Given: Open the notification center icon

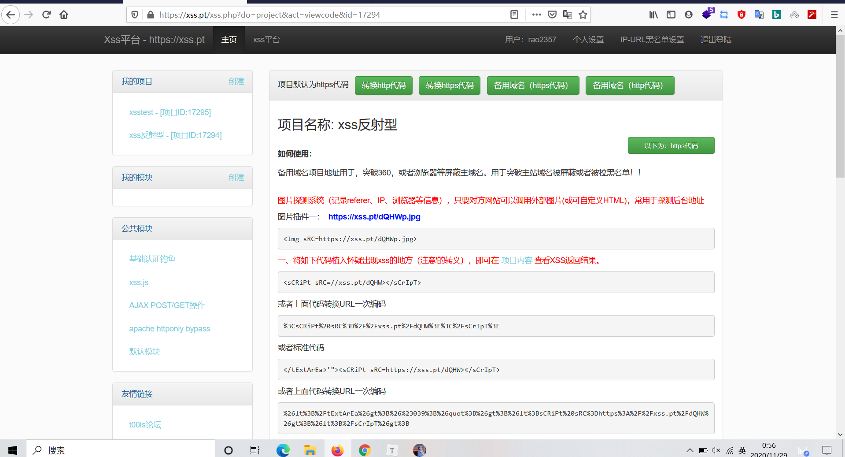Looking at the screenshot, I should pyautogui.click(x=827, y=450).
